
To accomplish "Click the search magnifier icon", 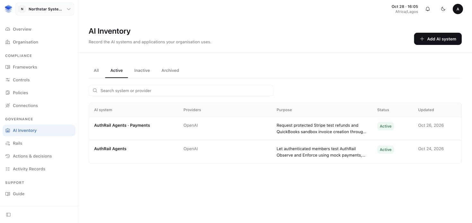I will coord(95,90).
